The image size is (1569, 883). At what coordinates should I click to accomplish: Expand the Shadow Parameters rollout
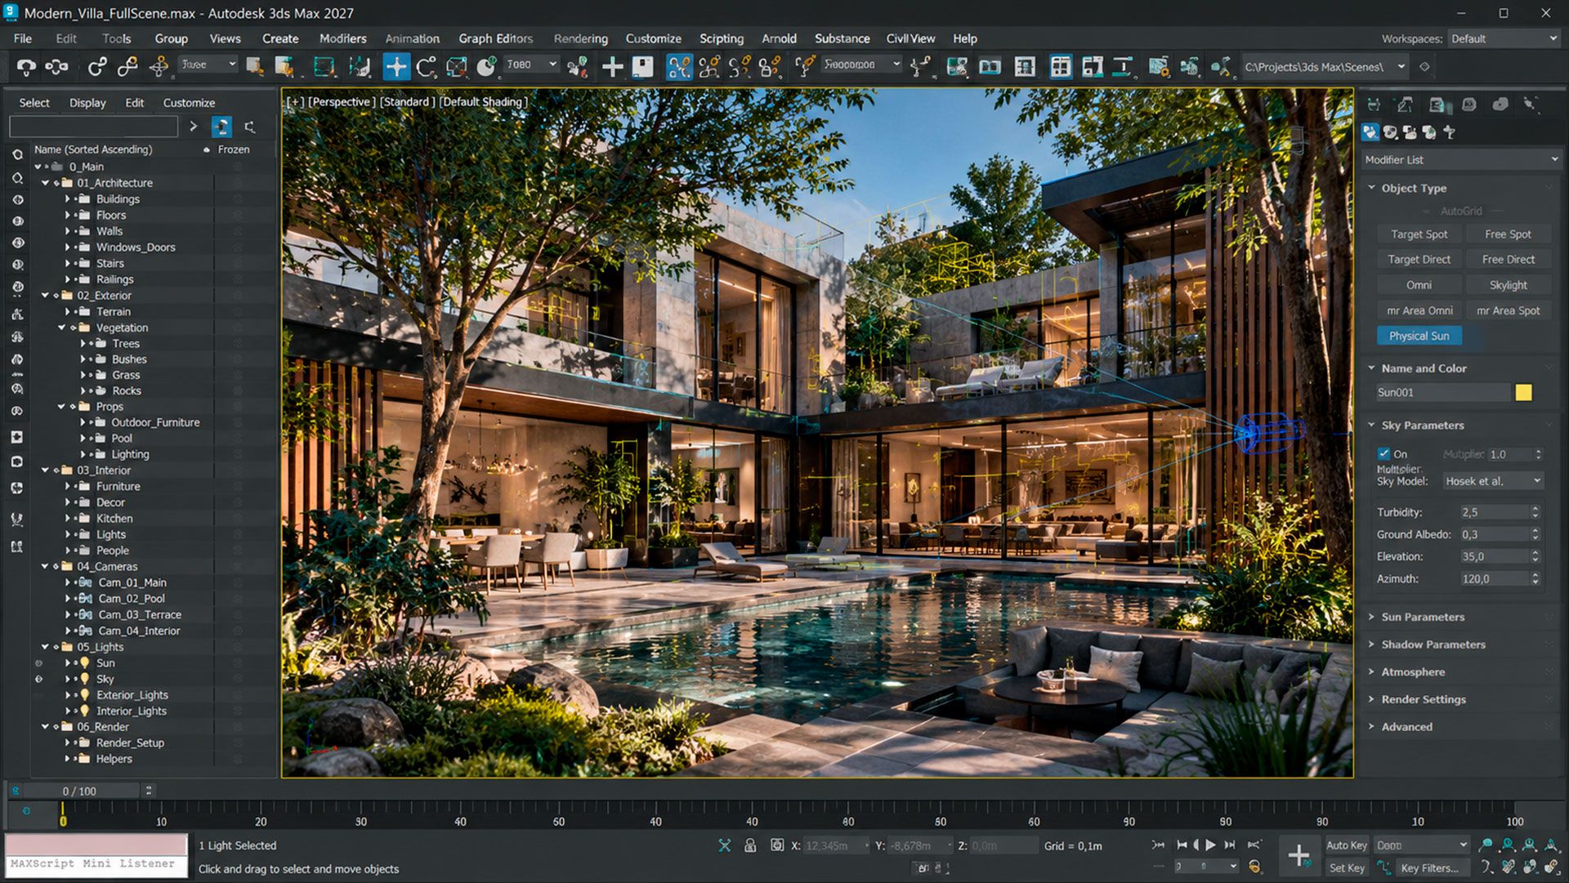point(1433,644)
